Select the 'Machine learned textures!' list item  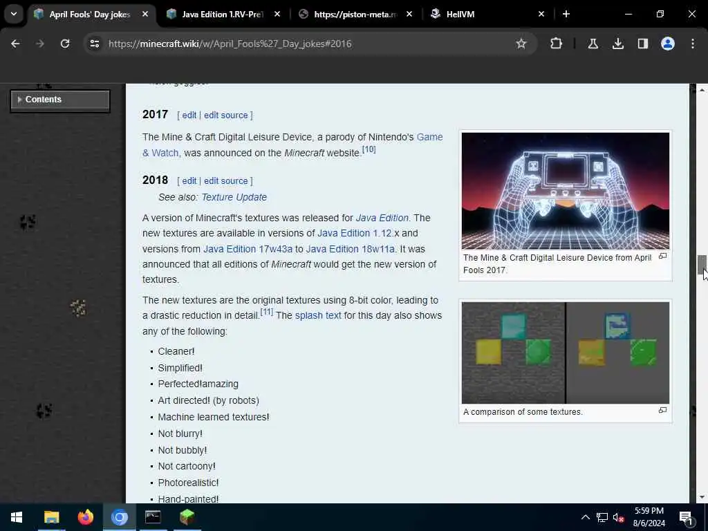click(214, 417)
